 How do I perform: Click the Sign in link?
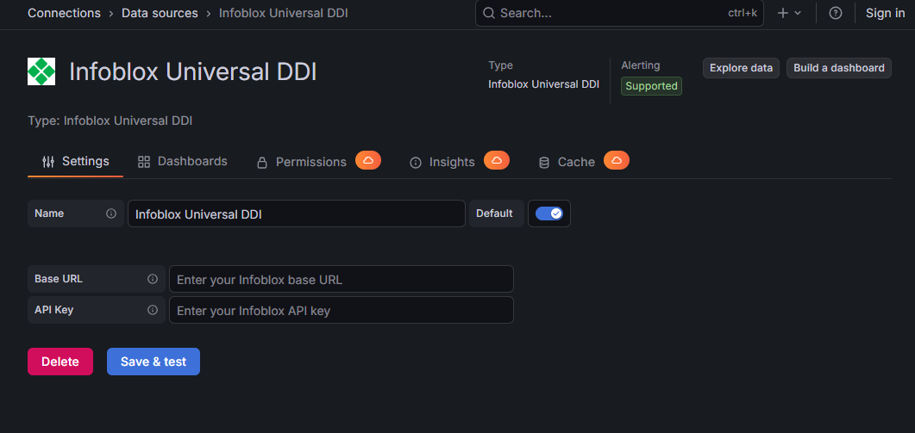point(885,13)
